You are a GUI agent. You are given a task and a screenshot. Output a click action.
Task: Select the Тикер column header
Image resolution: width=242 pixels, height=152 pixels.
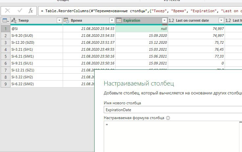pos(36,20)
